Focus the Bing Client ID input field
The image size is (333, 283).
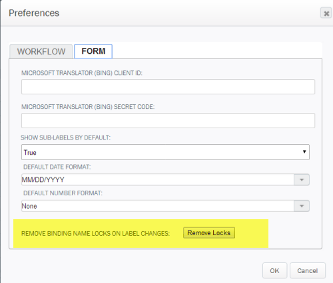168,86
